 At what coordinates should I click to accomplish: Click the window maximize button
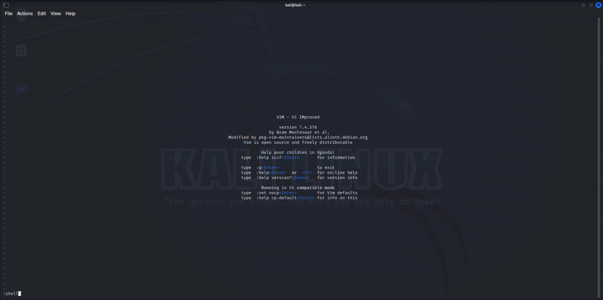point(591,5)
